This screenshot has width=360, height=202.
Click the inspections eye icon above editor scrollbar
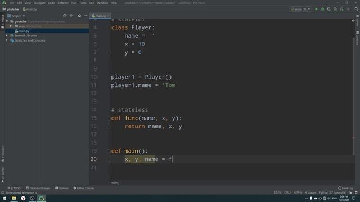(x=353, y=21)
